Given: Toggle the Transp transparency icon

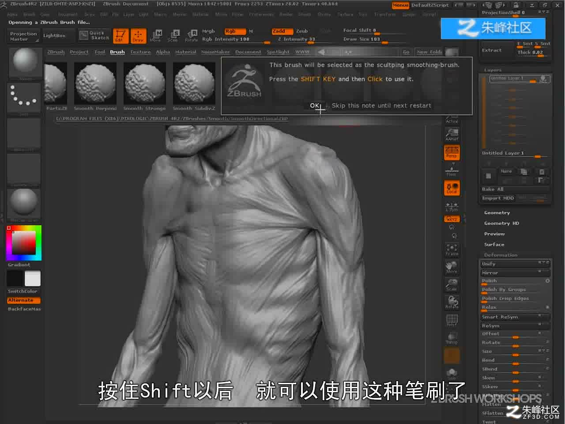Looking at the screenshot, I should (452, 338).
